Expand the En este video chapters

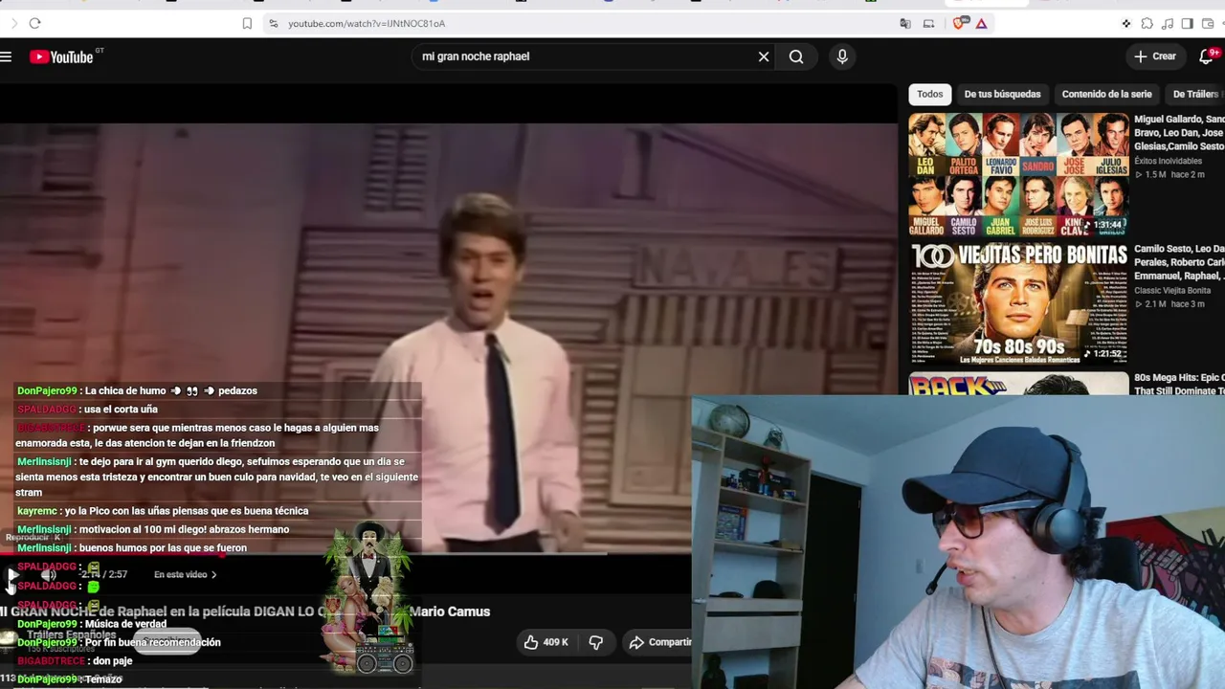(x=186, y=574)
